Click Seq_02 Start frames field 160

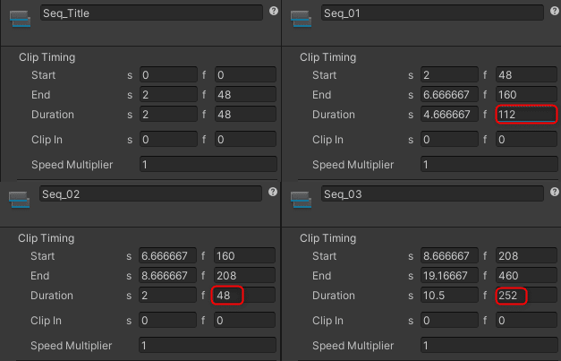point(245,255)
